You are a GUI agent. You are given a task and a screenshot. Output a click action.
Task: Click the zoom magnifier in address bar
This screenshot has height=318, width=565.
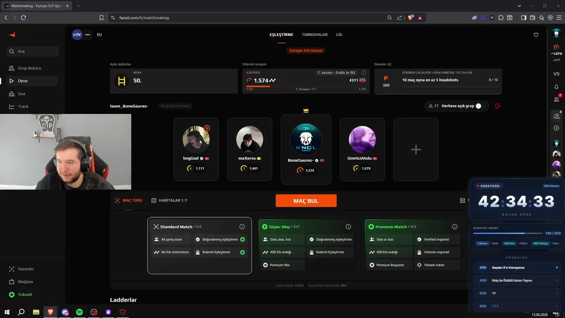[389, 18]
